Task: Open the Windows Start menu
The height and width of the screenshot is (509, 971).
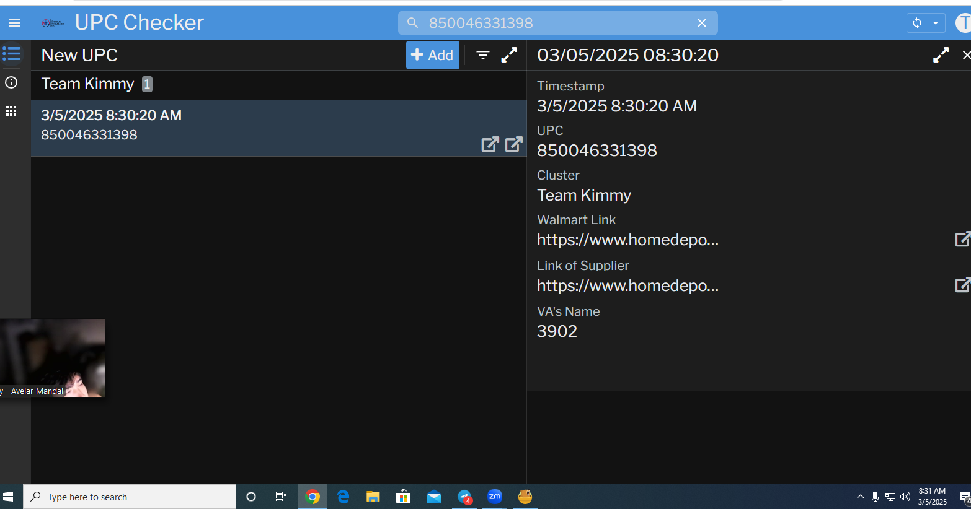Action: [9, 497]
